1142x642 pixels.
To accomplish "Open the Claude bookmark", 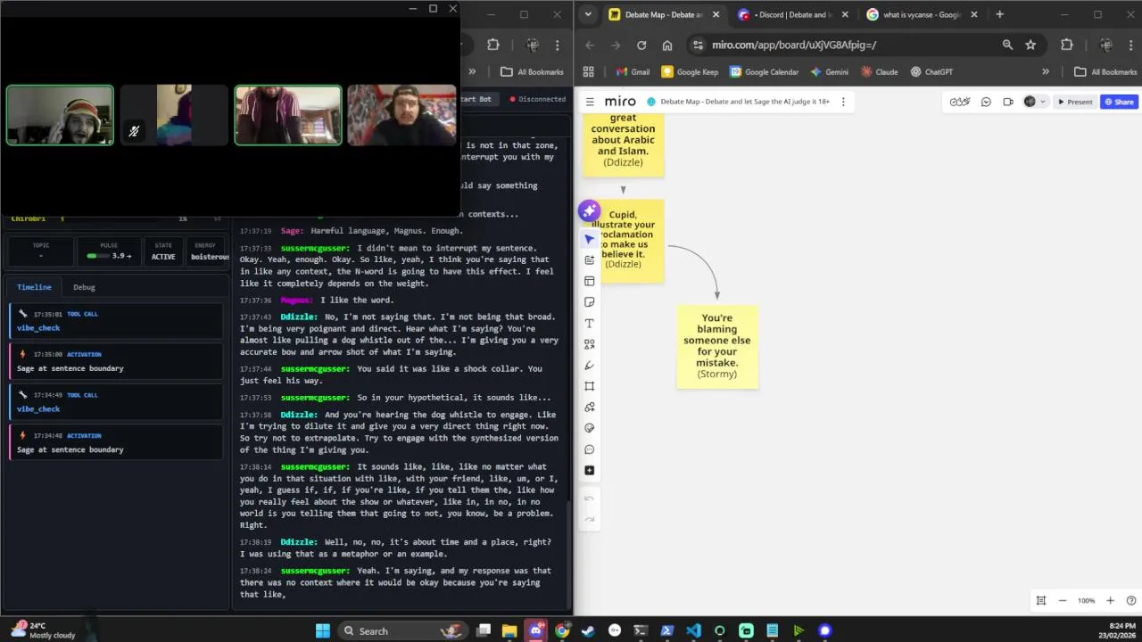I will tap(879, 71).
